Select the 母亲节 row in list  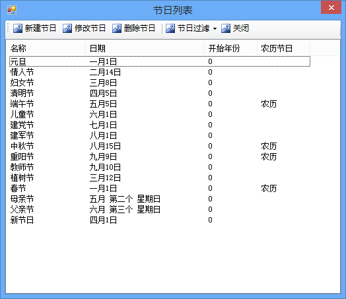[160, 199]
